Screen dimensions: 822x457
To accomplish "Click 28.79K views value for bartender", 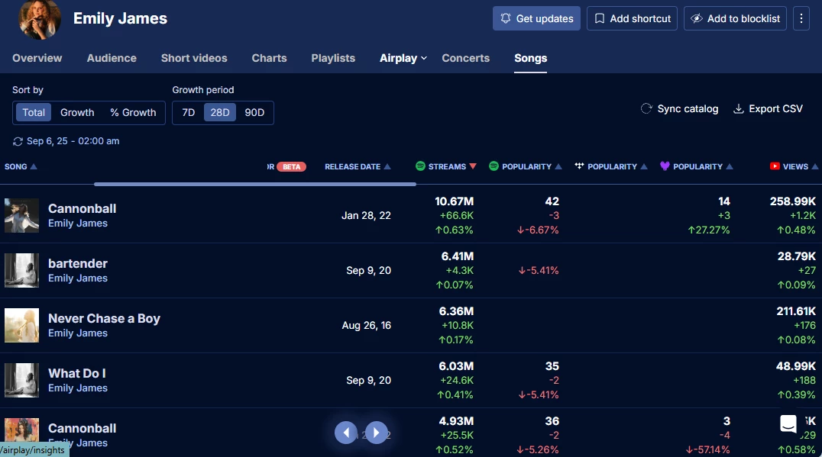I will pyautogui.click(x=796, y=256).
